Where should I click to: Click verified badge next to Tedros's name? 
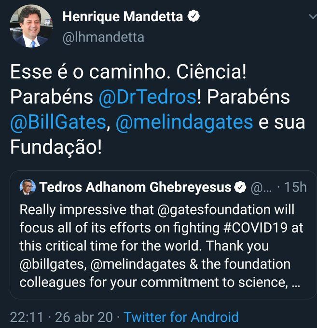tap(241, 188)
